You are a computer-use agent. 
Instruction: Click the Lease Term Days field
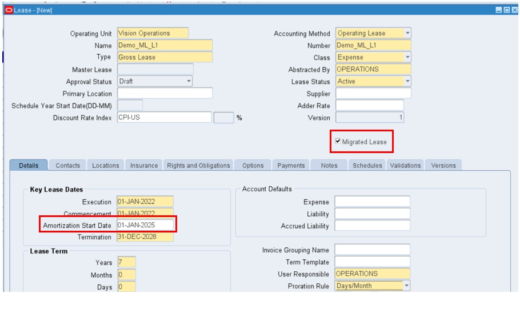coord(126,287)
